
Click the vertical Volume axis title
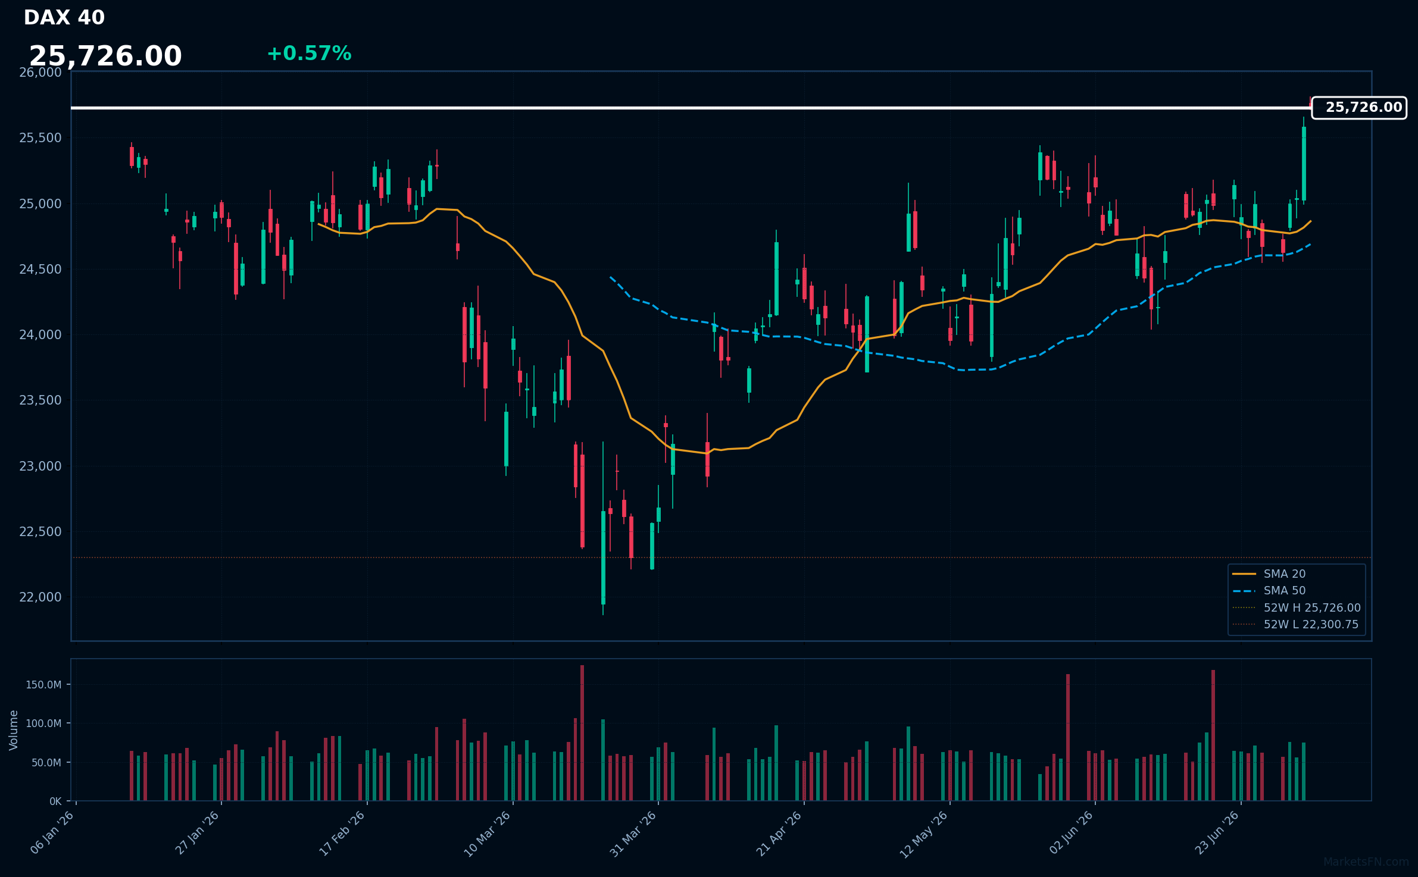click(14, 730)
